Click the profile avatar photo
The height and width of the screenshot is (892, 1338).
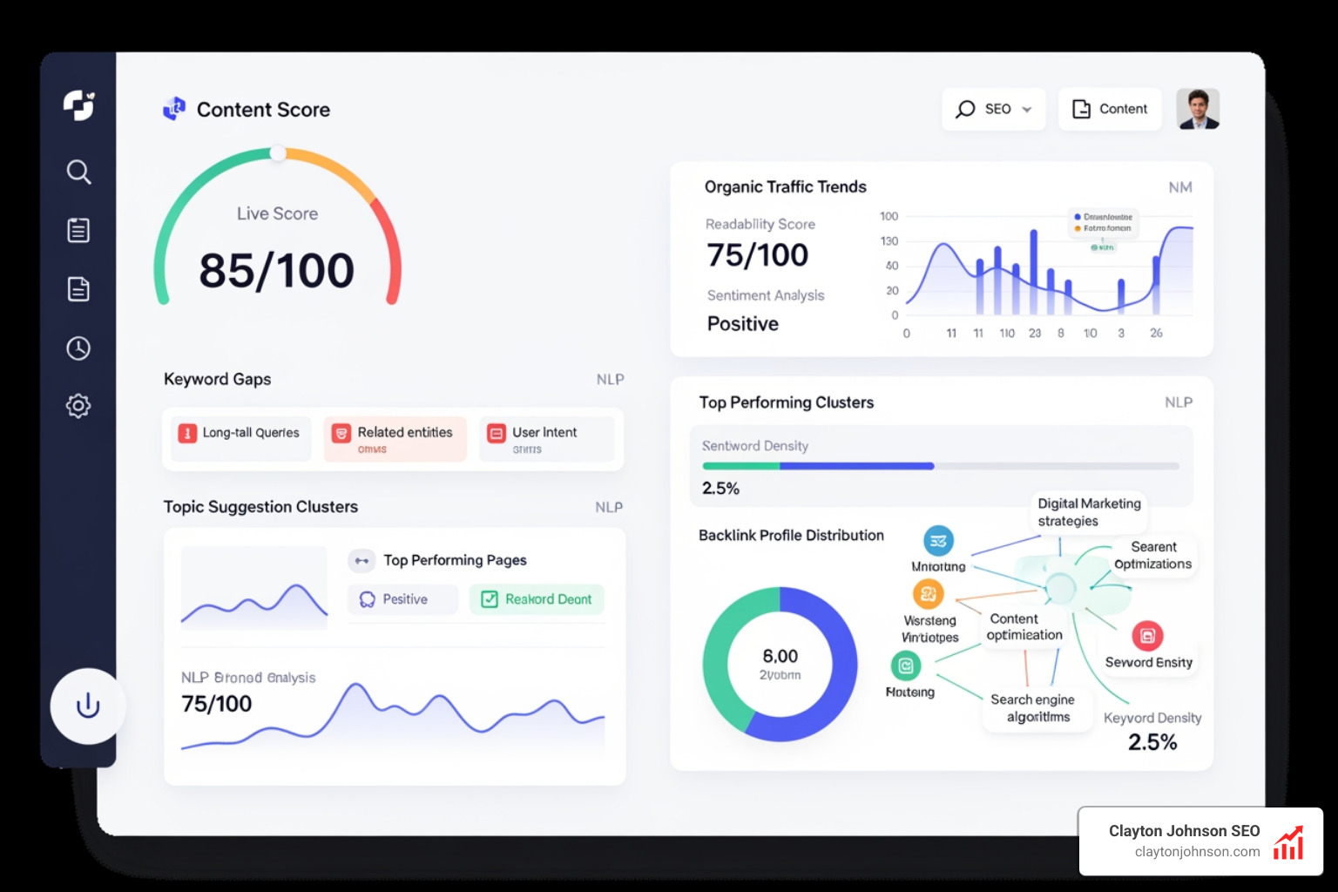pos(1199,108)
